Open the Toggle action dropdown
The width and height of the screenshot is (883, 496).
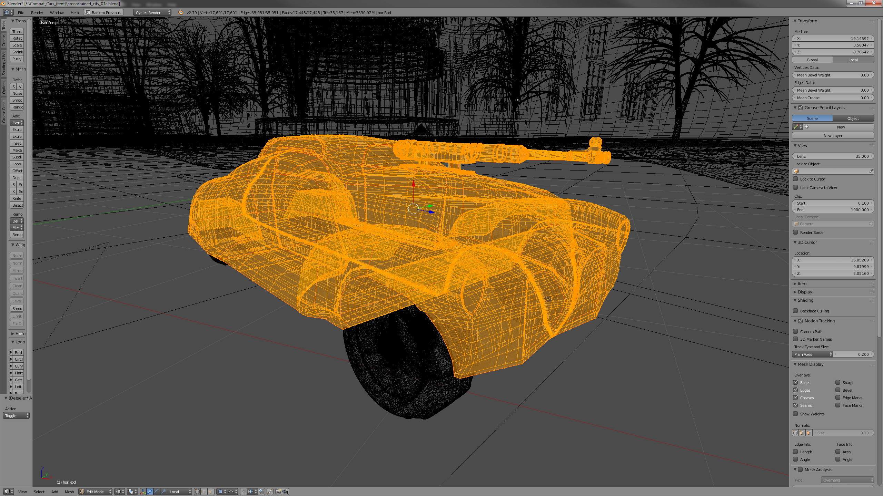(16, 415)
